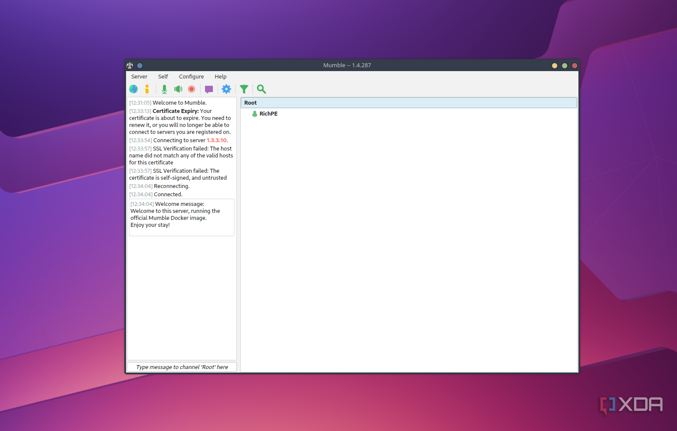Screen dimensions: 677x431
Task: Toggle the channel filter funnel icon
Action: pyautogui.click(x=244, y=89)
